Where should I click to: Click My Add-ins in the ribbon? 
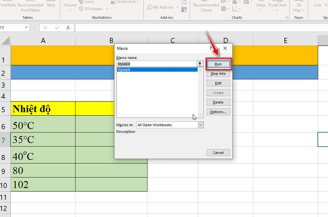[x=160, y=7]
